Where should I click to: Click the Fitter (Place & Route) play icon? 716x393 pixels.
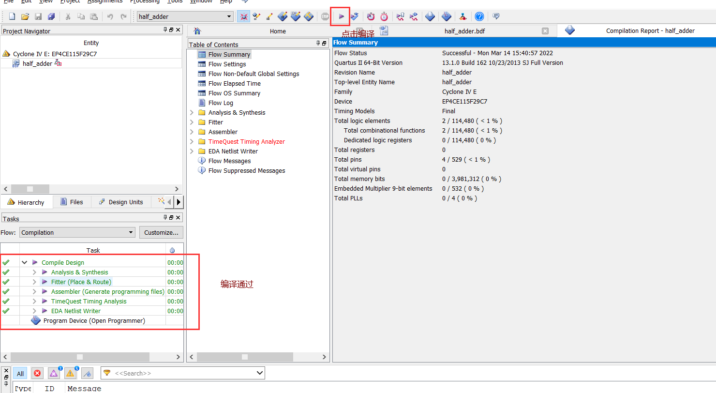(45, 282)
